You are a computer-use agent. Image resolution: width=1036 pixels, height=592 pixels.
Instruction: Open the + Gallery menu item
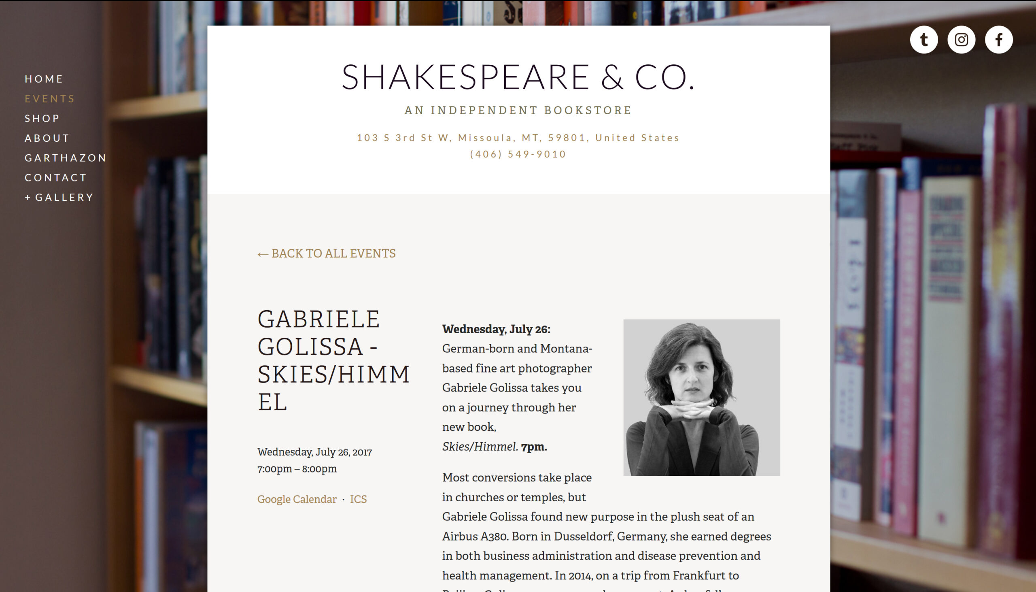coord(59,197)
